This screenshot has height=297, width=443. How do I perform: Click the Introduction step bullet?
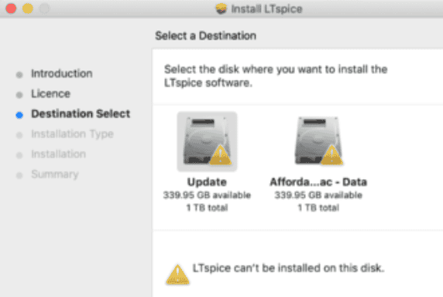pos(19,74)
